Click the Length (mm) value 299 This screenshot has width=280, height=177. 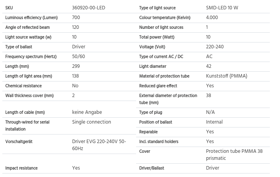click(76, 66)
